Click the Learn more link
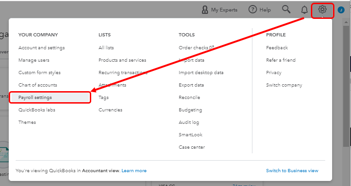 click(134, 171)
